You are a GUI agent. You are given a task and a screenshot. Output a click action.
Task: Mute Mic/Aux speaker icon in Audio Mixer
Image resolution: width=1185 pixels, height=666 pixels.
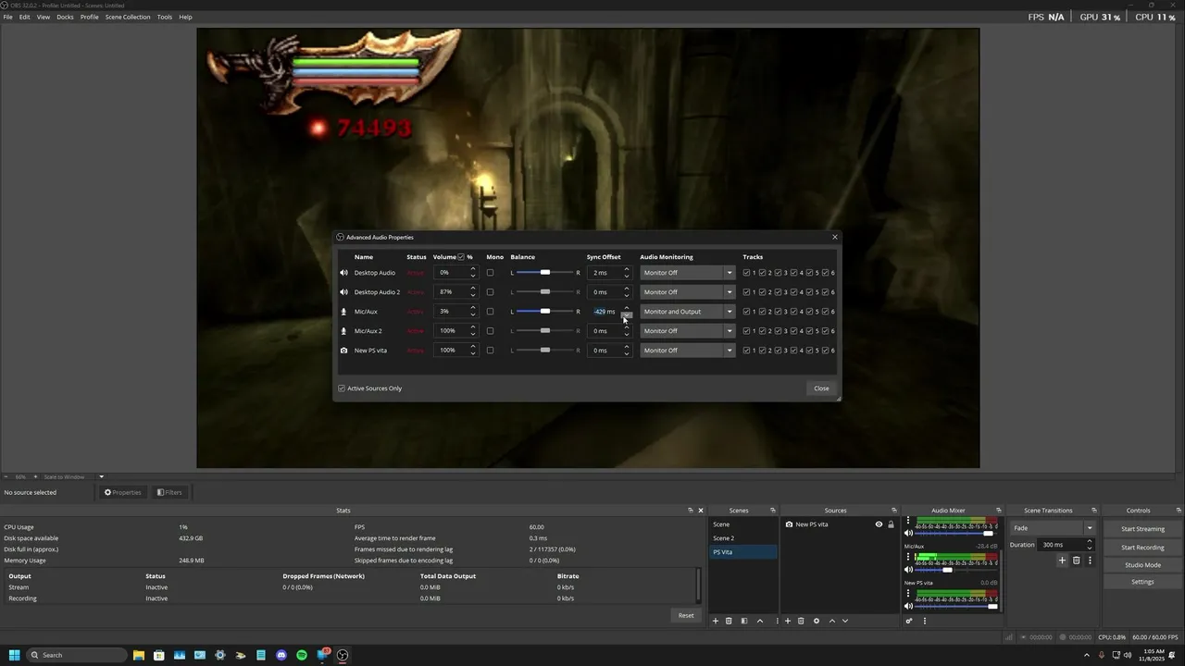point(908,570)
